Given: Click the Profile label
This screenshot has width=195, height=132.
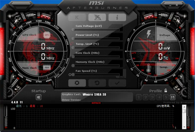Looking at the screenshot, I should [156, 91].
